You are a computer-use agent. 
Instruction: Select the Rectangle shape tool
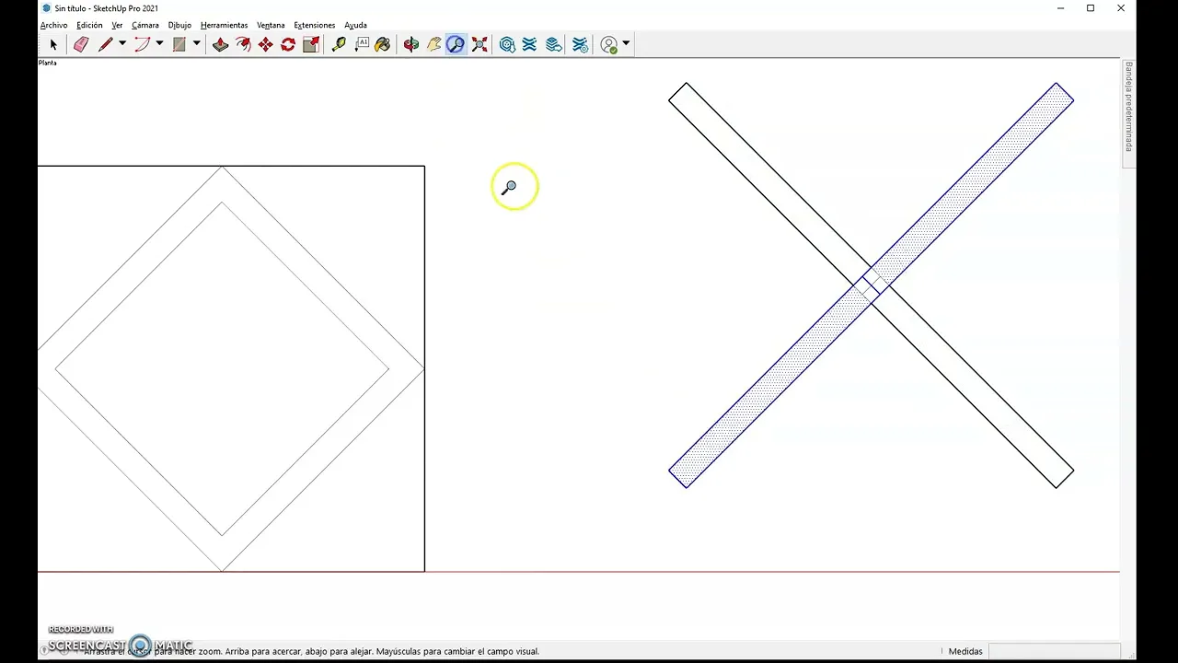(x=179, y=44)
